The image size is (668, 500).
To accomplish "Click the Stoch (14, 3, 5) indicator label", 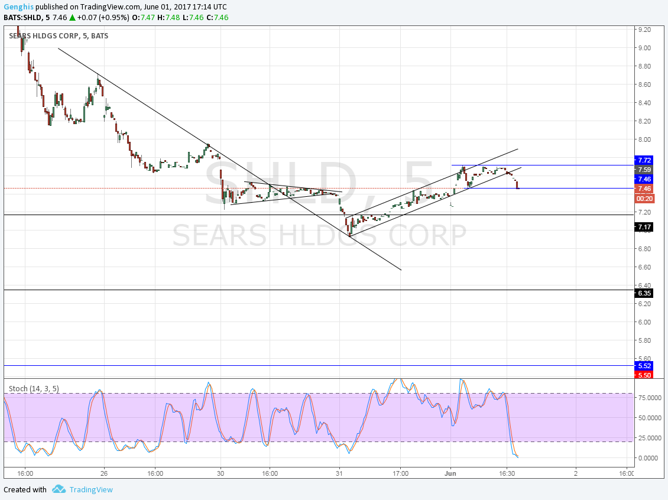I will pyautogui.click(x=34, y=388).
